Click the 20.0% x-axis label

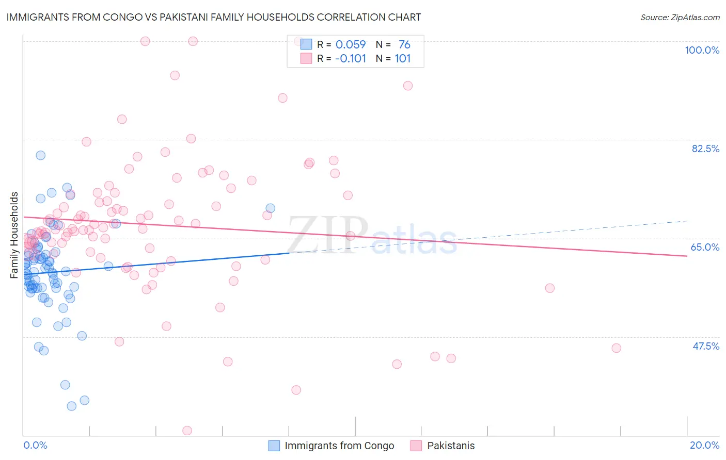coord(704,445)
